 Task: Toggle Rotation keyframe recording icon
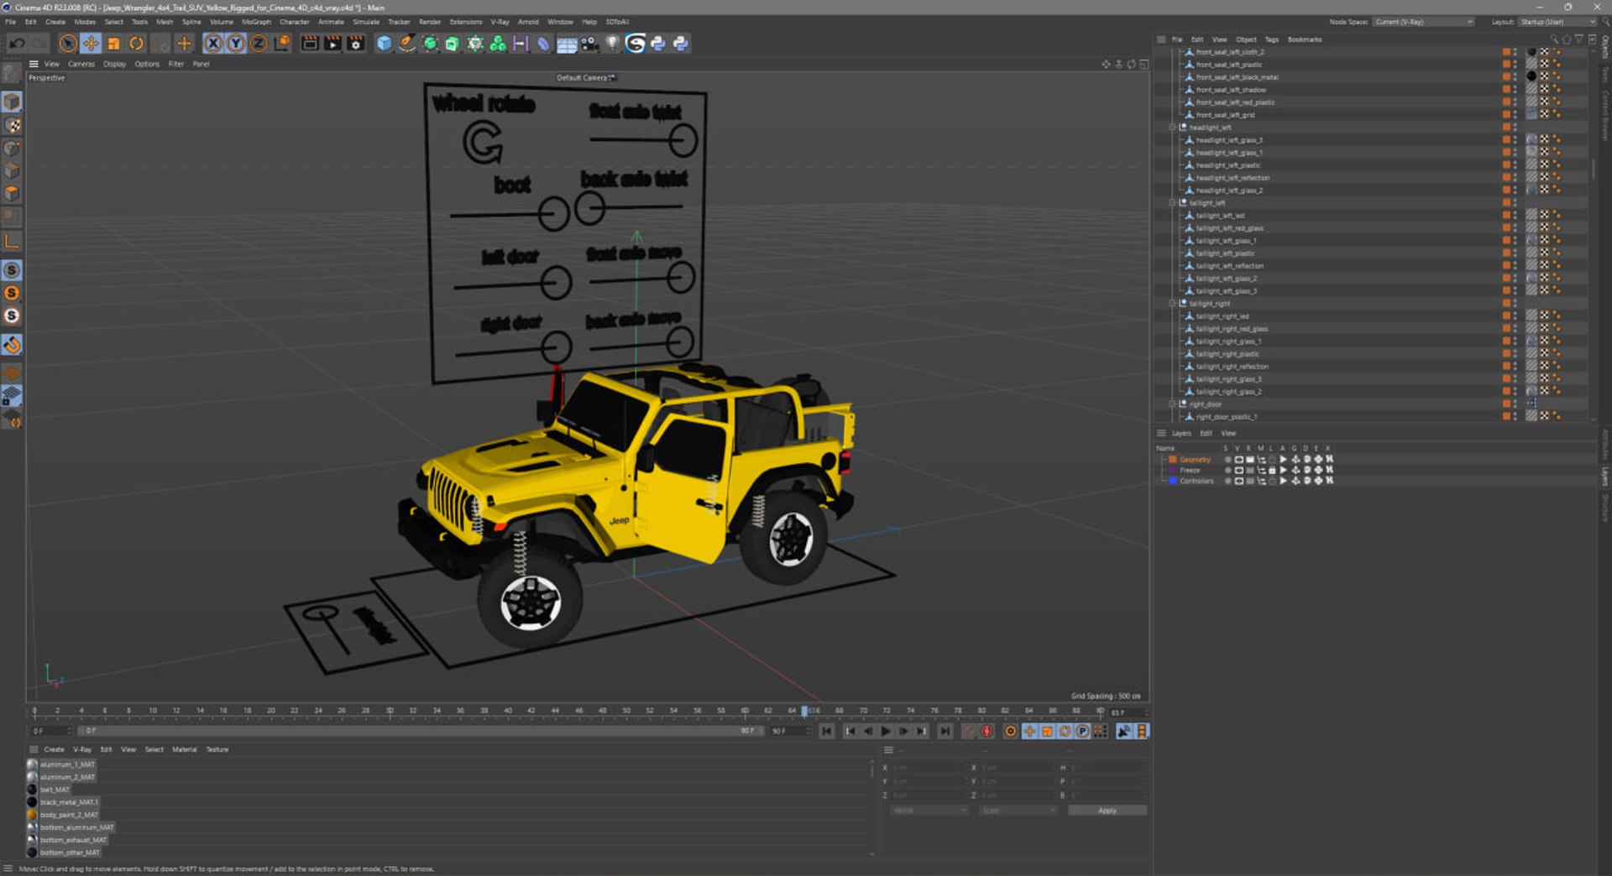pos(1065,732)
